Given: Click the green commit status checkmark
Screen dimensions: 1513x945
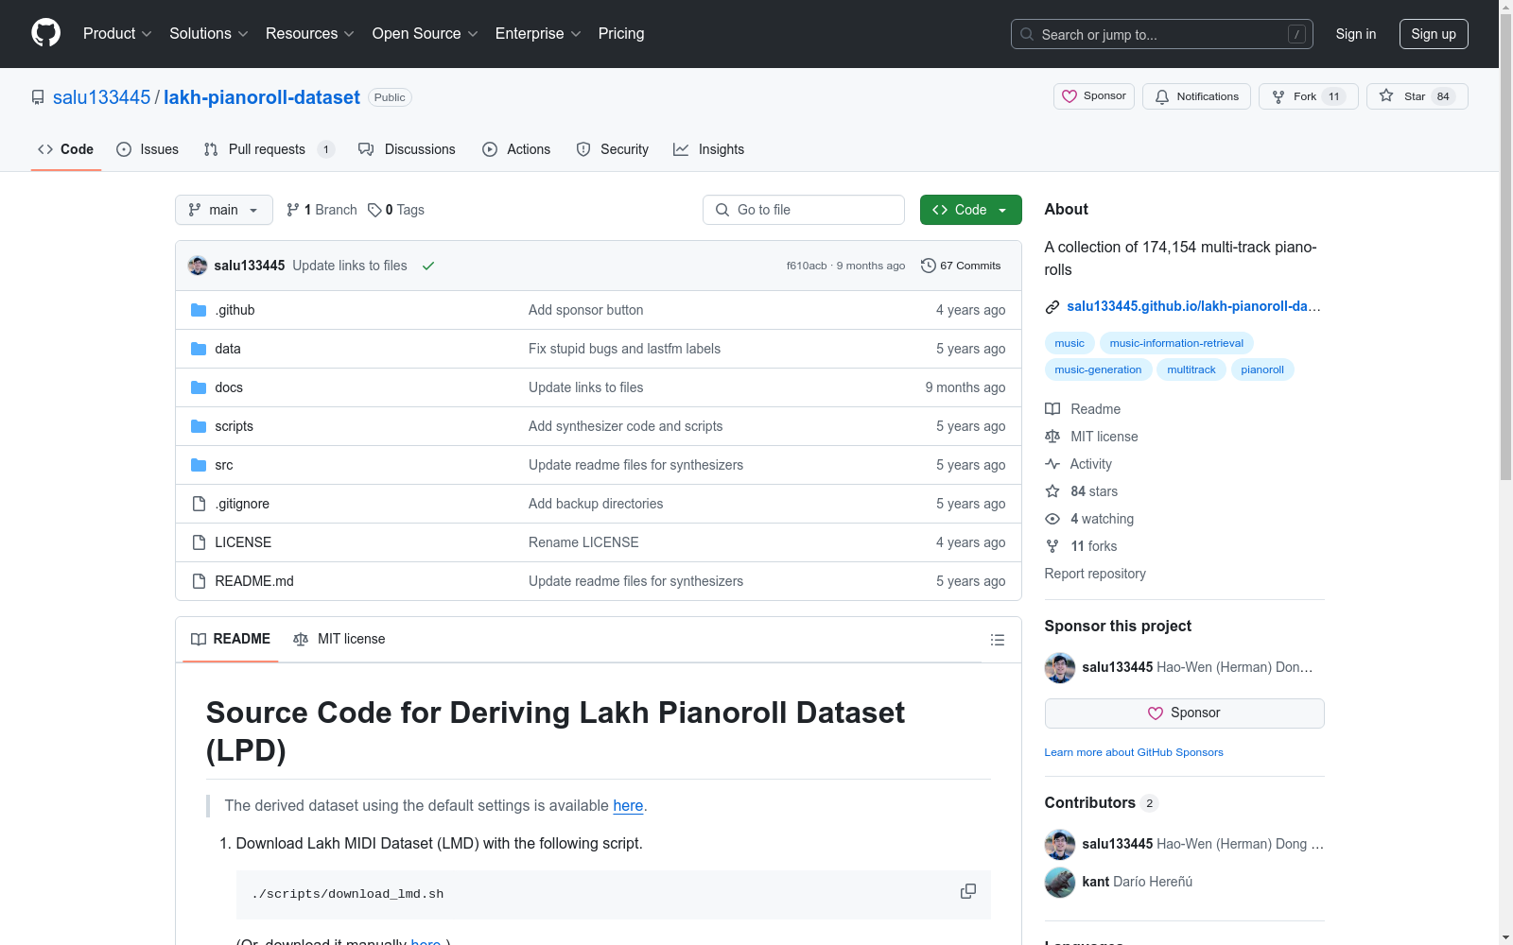Looking at the screenshot, I should (428, 266).
